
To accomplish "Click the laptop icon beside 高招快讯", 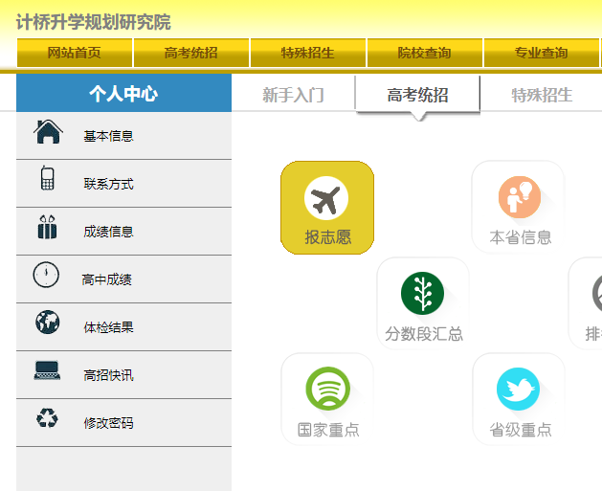I will coord(47,370).
